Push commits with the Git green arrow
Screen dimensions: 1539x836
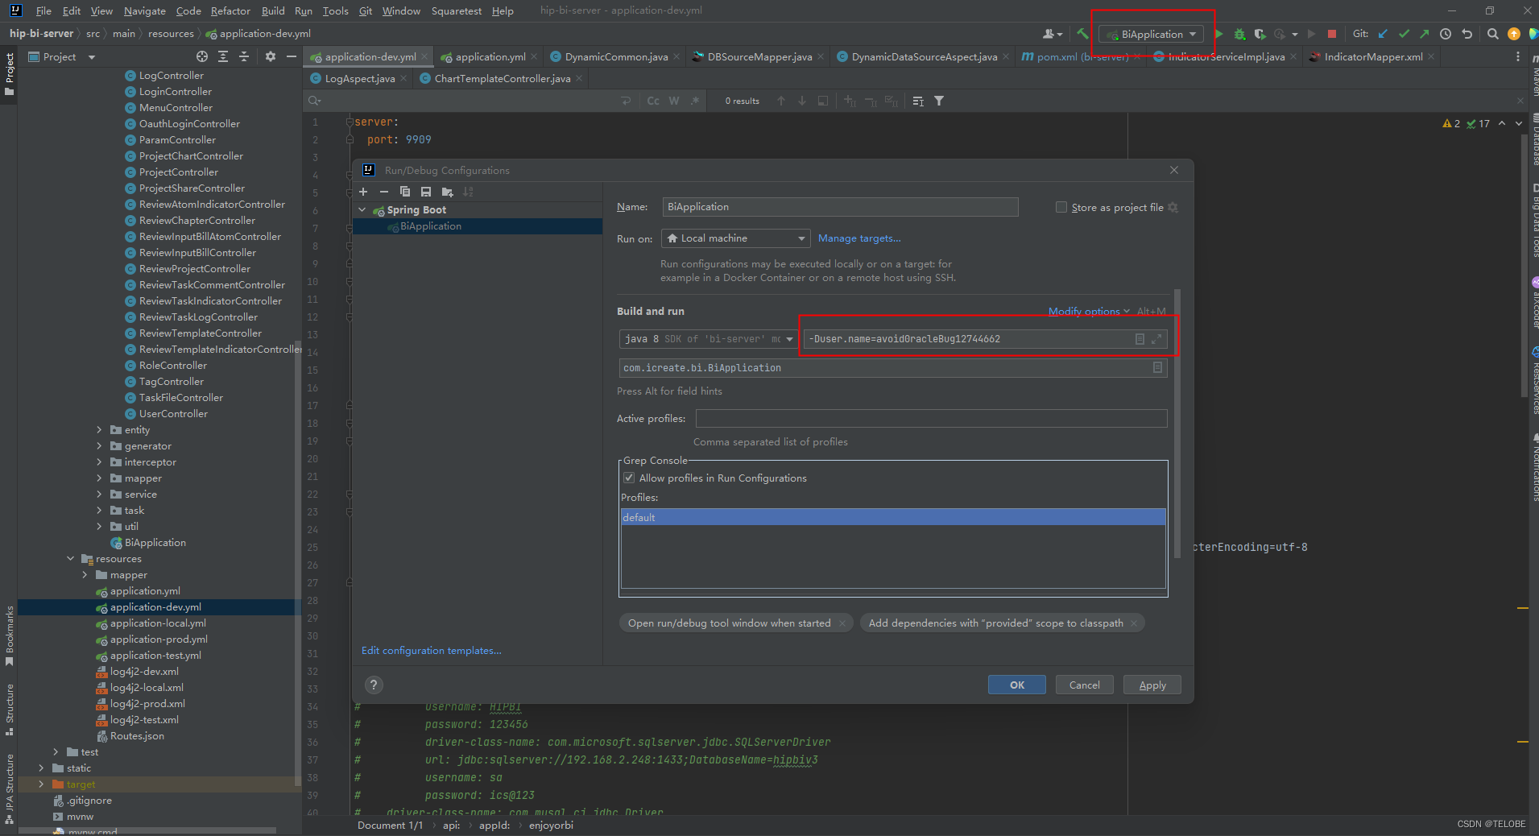click(x=1424, y=34)
